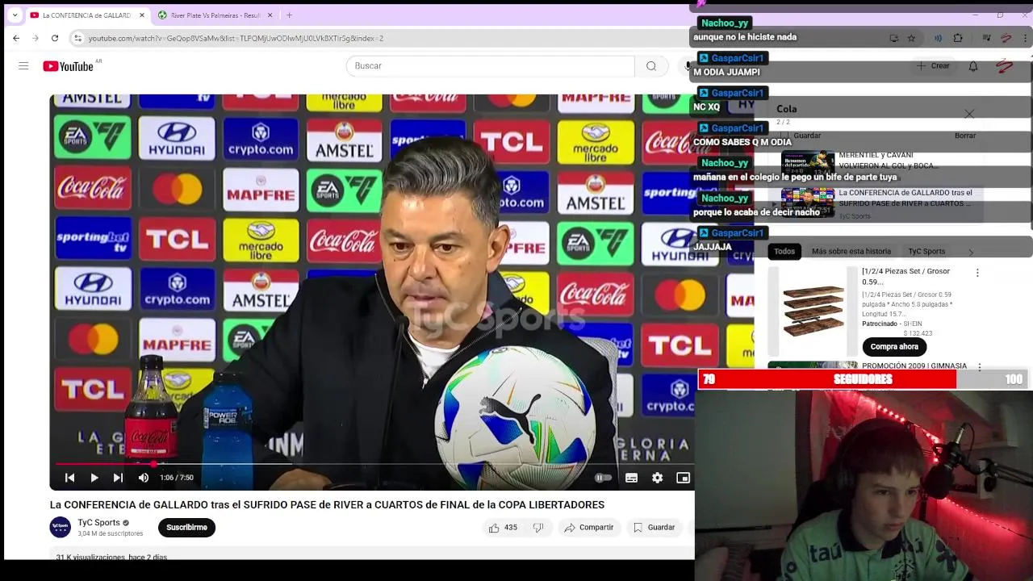Click the Compra ahora button
This screenshot has height=581, width=1033.
click(894, 347)
